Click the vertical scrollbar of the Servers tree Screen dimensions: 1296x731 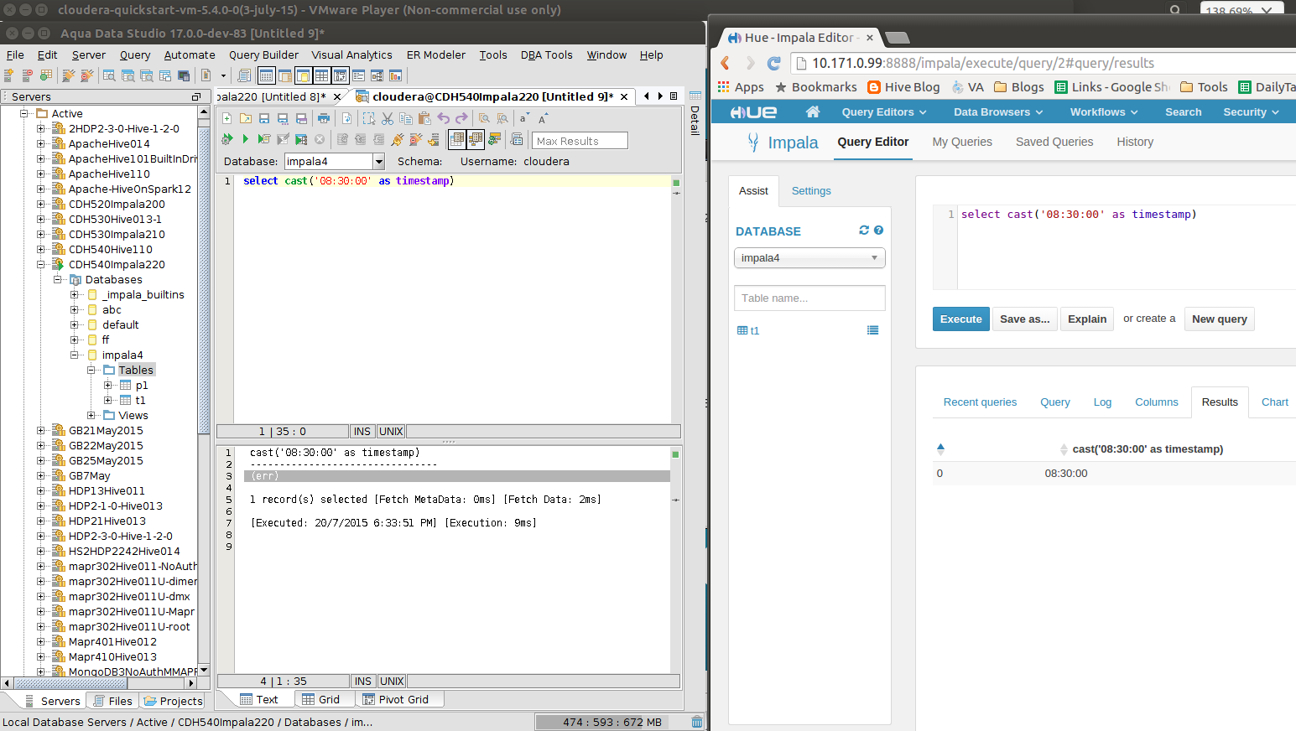pos(204,391)
